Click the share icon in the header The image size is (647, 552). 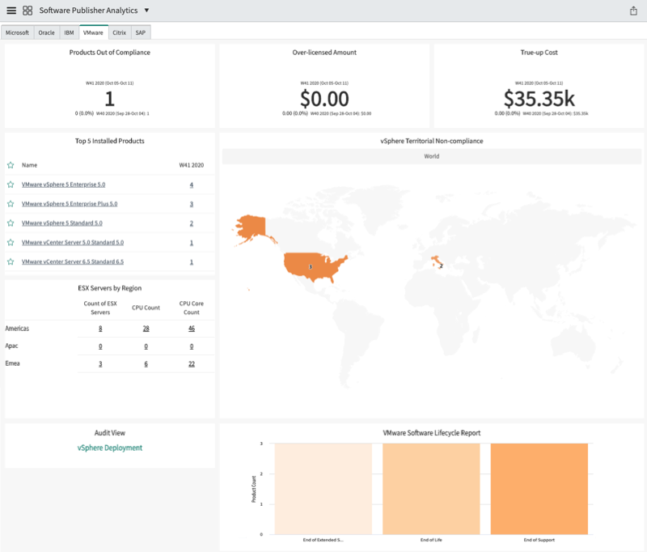633,11
